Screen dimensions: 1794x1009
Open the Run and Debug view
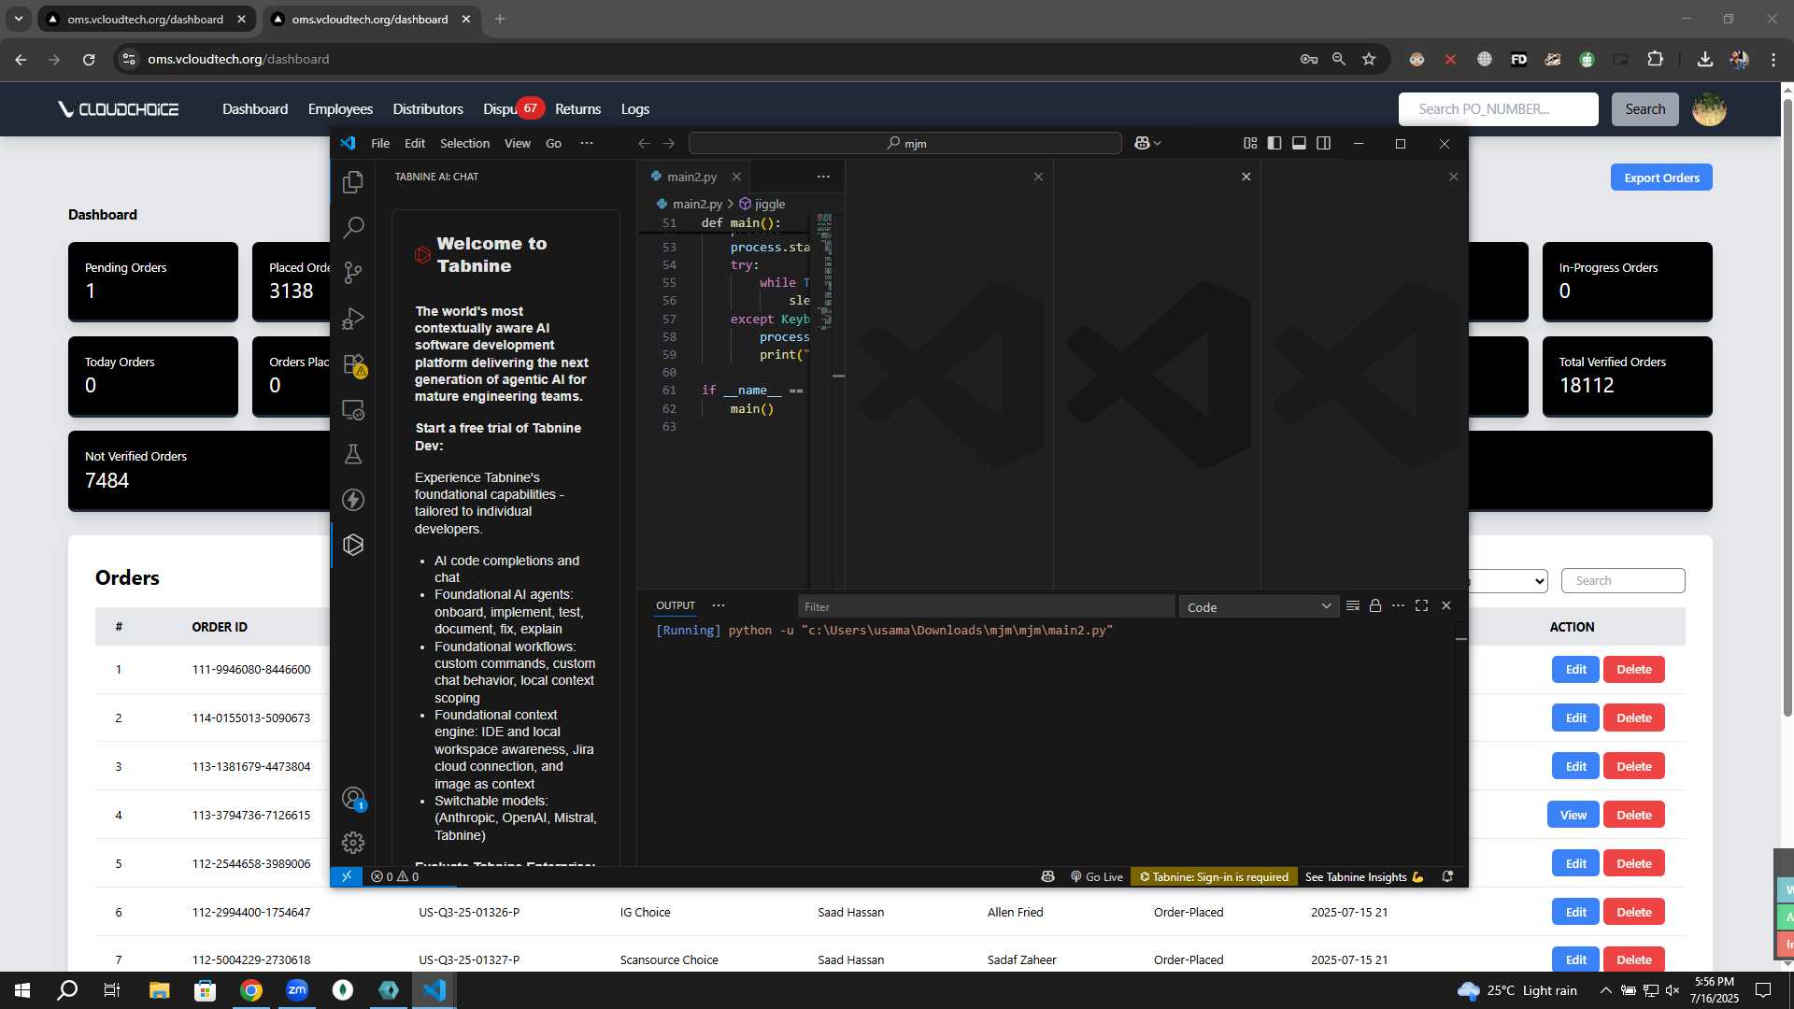tap(353, 319)
